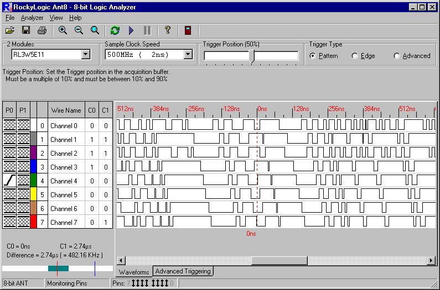
Task: Click the Channel 5 wire name
Action: click(64, 195)
